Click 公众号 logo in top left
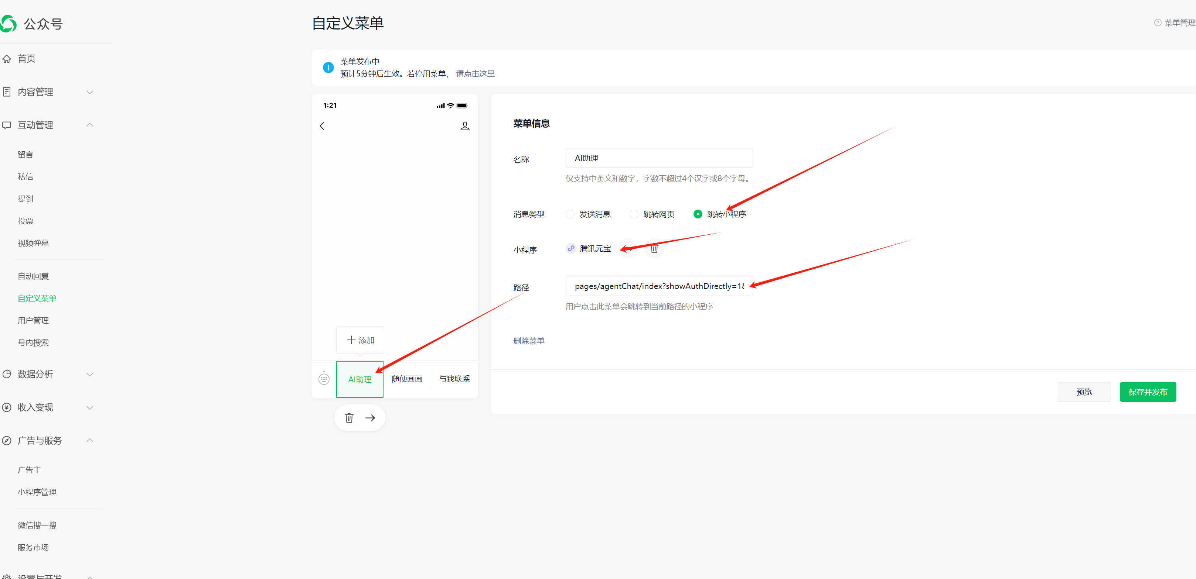Image resolution: width=1196 pixels, height=579 pixels. tap(9, 24)
